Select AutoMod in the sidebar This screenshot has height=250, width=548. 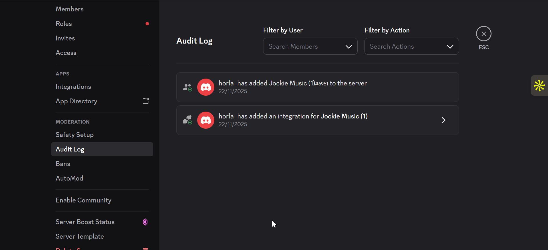[69, 178]
